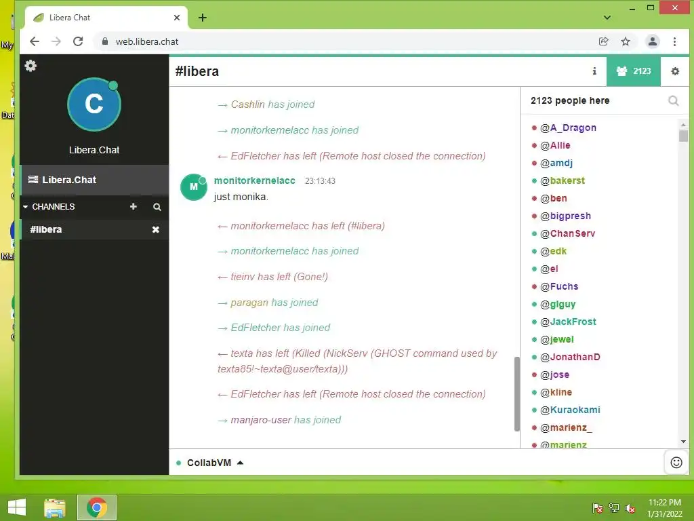
Task: Go back with the browser back arrow
Action: click(x=35, y=41)
